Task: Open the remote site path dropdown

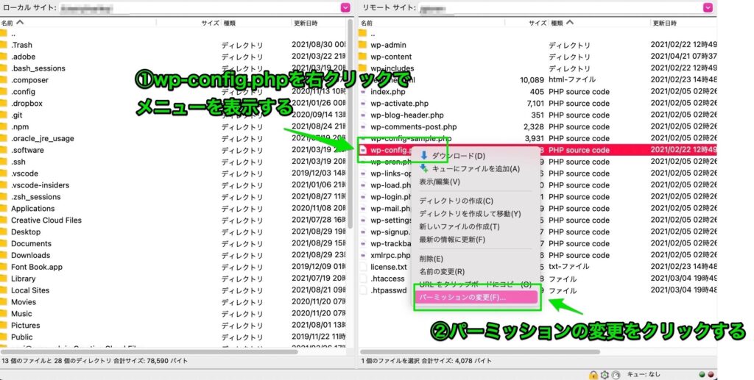Action: coord(708,7)
